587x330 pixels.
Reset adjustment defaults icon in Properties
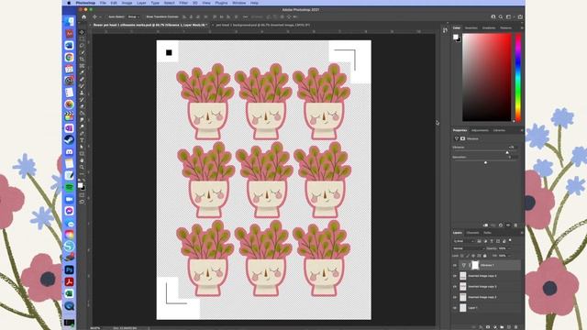click(x=501, y=225)
